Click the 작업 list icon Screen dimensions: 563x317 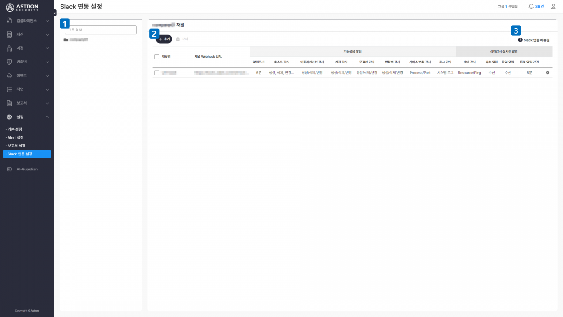pos(9,89)
